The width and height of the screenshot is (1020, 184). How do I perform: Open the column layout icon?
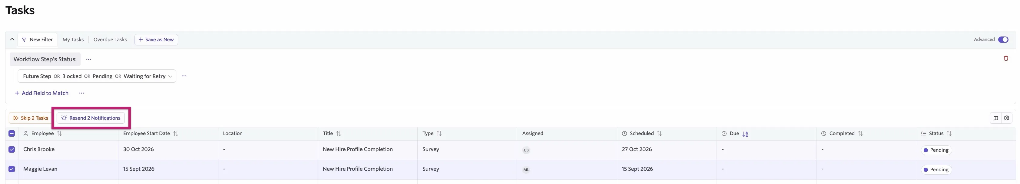coord(995,118)
